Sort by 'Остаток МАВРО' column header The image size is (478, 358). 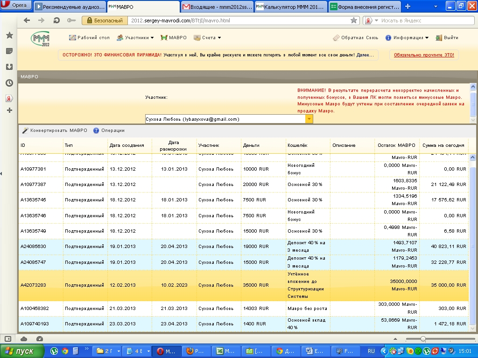397,145
